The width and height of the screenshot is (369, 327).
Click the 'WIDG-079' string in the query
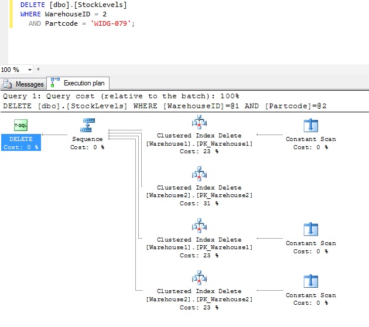pos(111,23)
